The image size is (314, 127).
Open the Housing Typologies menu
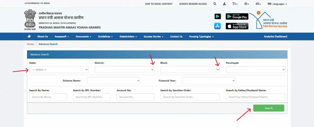pyautogui.click(x=201, y=37)
